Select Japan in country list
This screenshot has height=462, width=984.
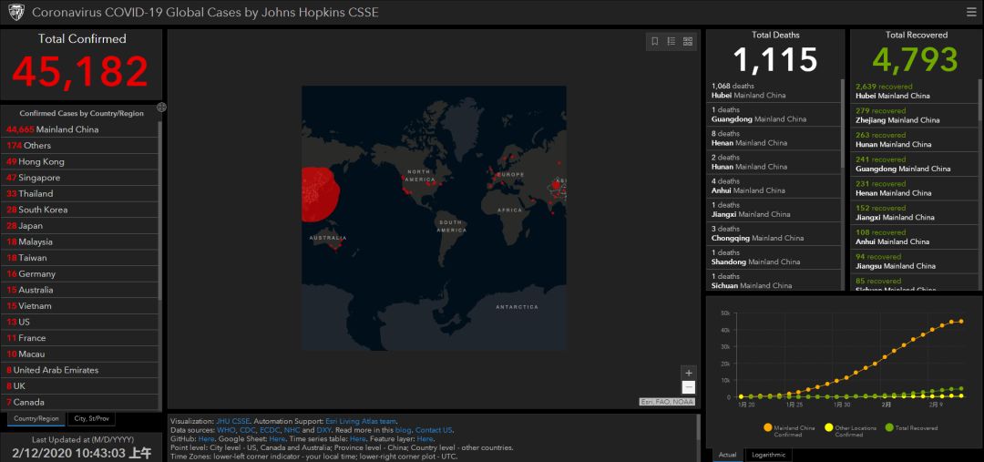pyautogui.click(x=79, y=225)
